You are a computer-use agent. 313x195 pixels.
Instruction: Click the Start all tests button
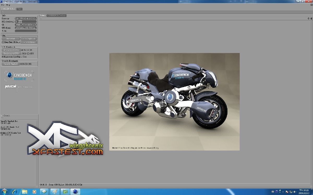[11, 39]
